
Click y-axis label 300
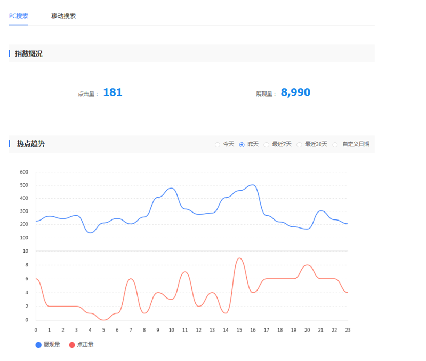pos(24,211)
